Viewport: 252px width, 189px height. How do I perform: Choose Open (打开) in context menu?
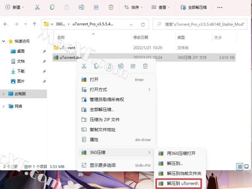[x=116, y=79]
